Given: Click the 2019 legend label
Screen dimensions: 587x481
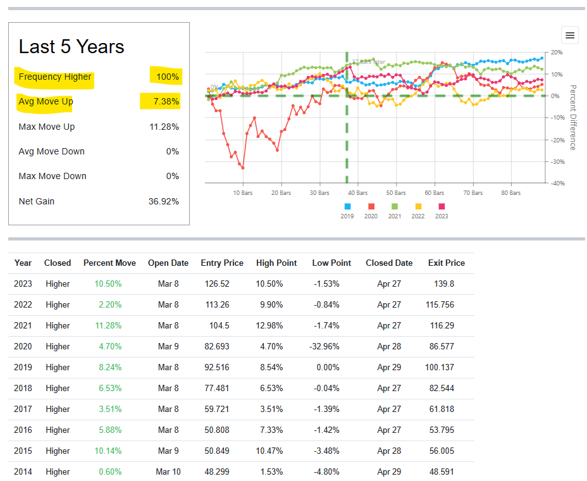Looking at the screenshot, I should pyautogui.click(x=347, y=216).
